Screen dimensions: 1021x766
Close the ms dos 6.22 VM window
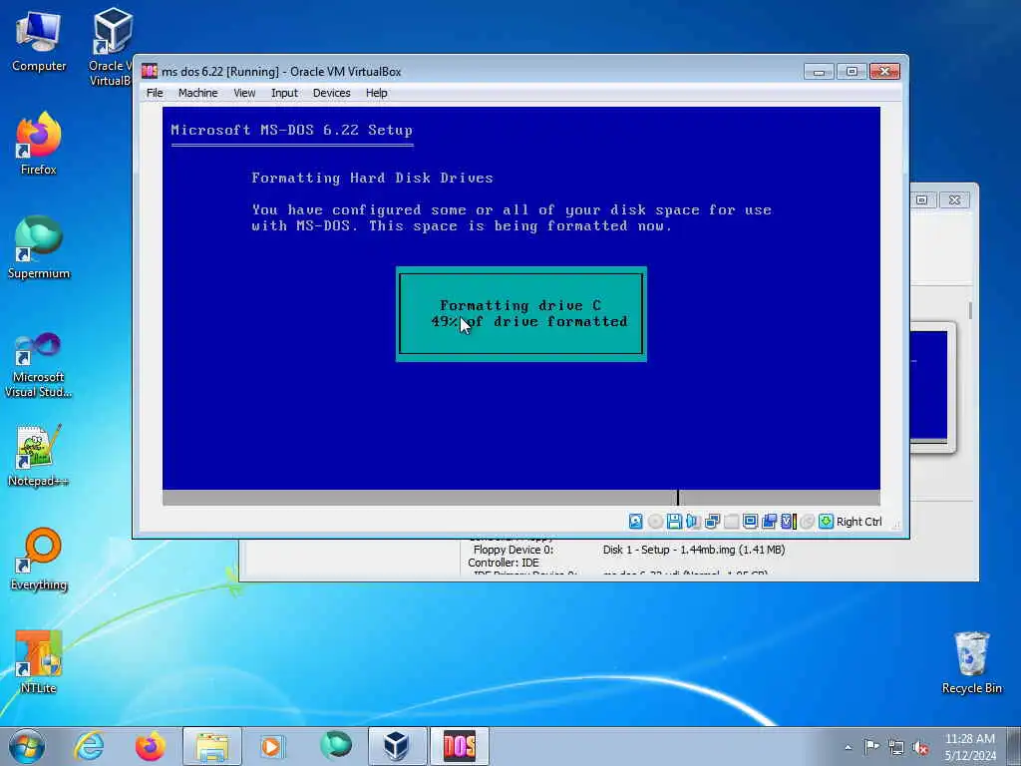point(884,71)
